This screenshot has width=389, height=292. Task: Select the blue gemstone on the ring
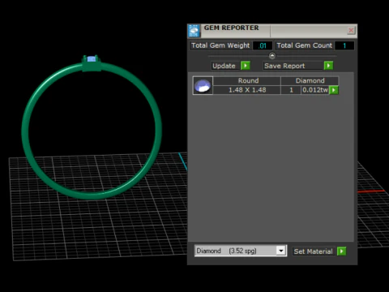92,59
